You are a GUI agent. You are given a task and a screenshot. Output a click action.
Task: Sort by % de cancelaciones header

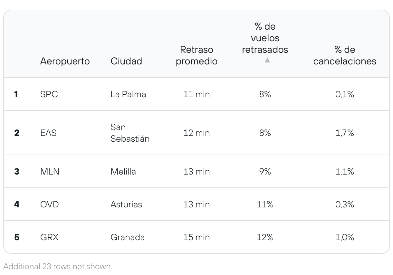point(344,55)
